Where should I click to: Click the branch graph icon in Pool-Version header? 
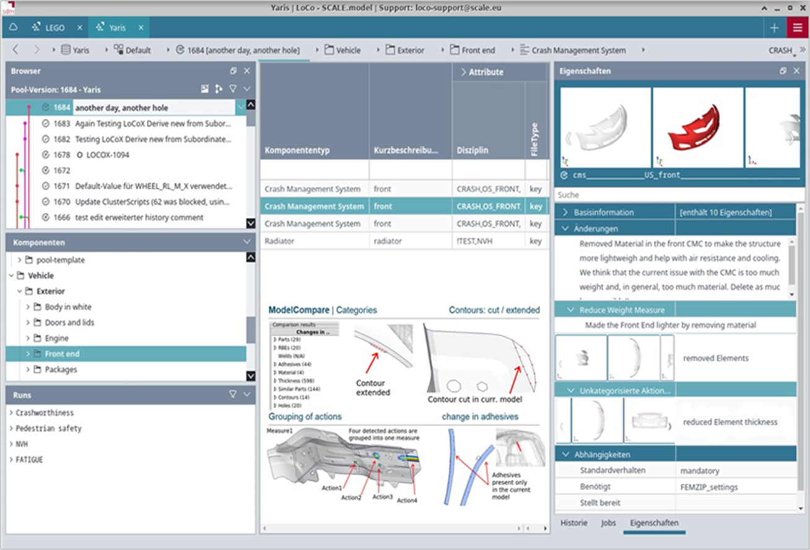click(x=219, y=89)
